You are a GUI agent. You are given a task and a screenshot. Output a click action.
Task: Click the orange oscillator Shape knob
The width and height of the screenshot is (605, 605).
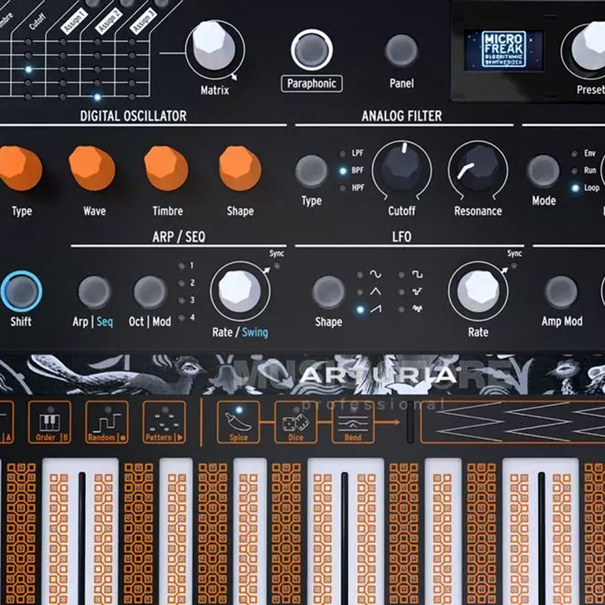[240, 168]
